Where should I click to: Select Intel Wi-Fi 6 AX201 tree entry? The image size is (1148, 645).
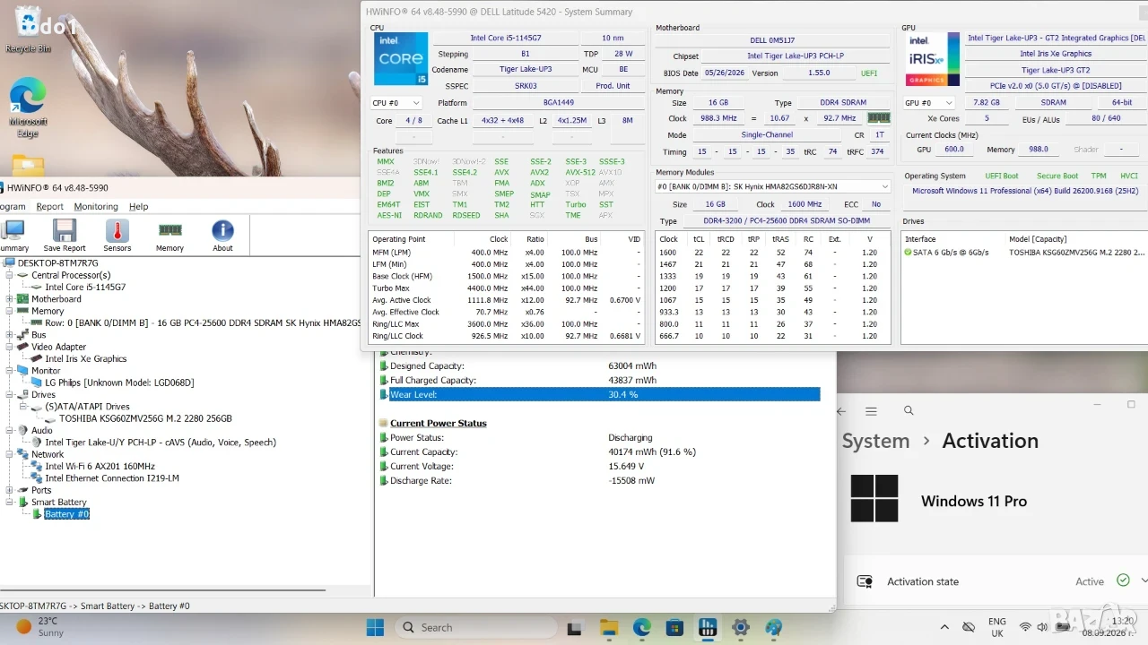(100, 466)
